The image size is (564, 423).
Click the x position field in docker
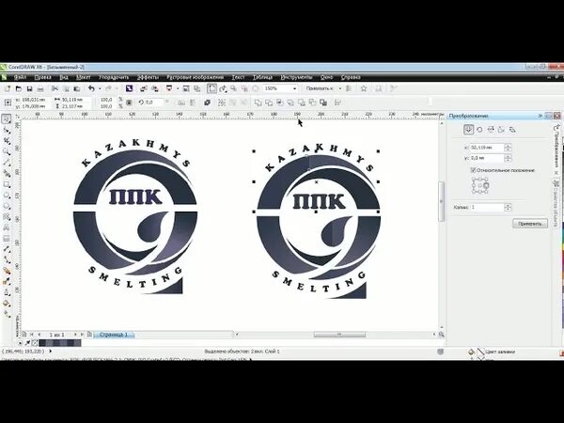(x=487, y=148)
